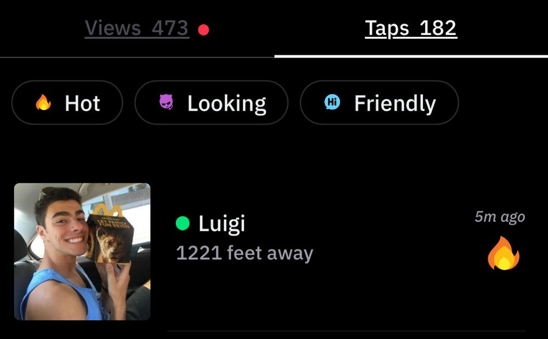Click the Happy Meal box in photo

point(110,235)
